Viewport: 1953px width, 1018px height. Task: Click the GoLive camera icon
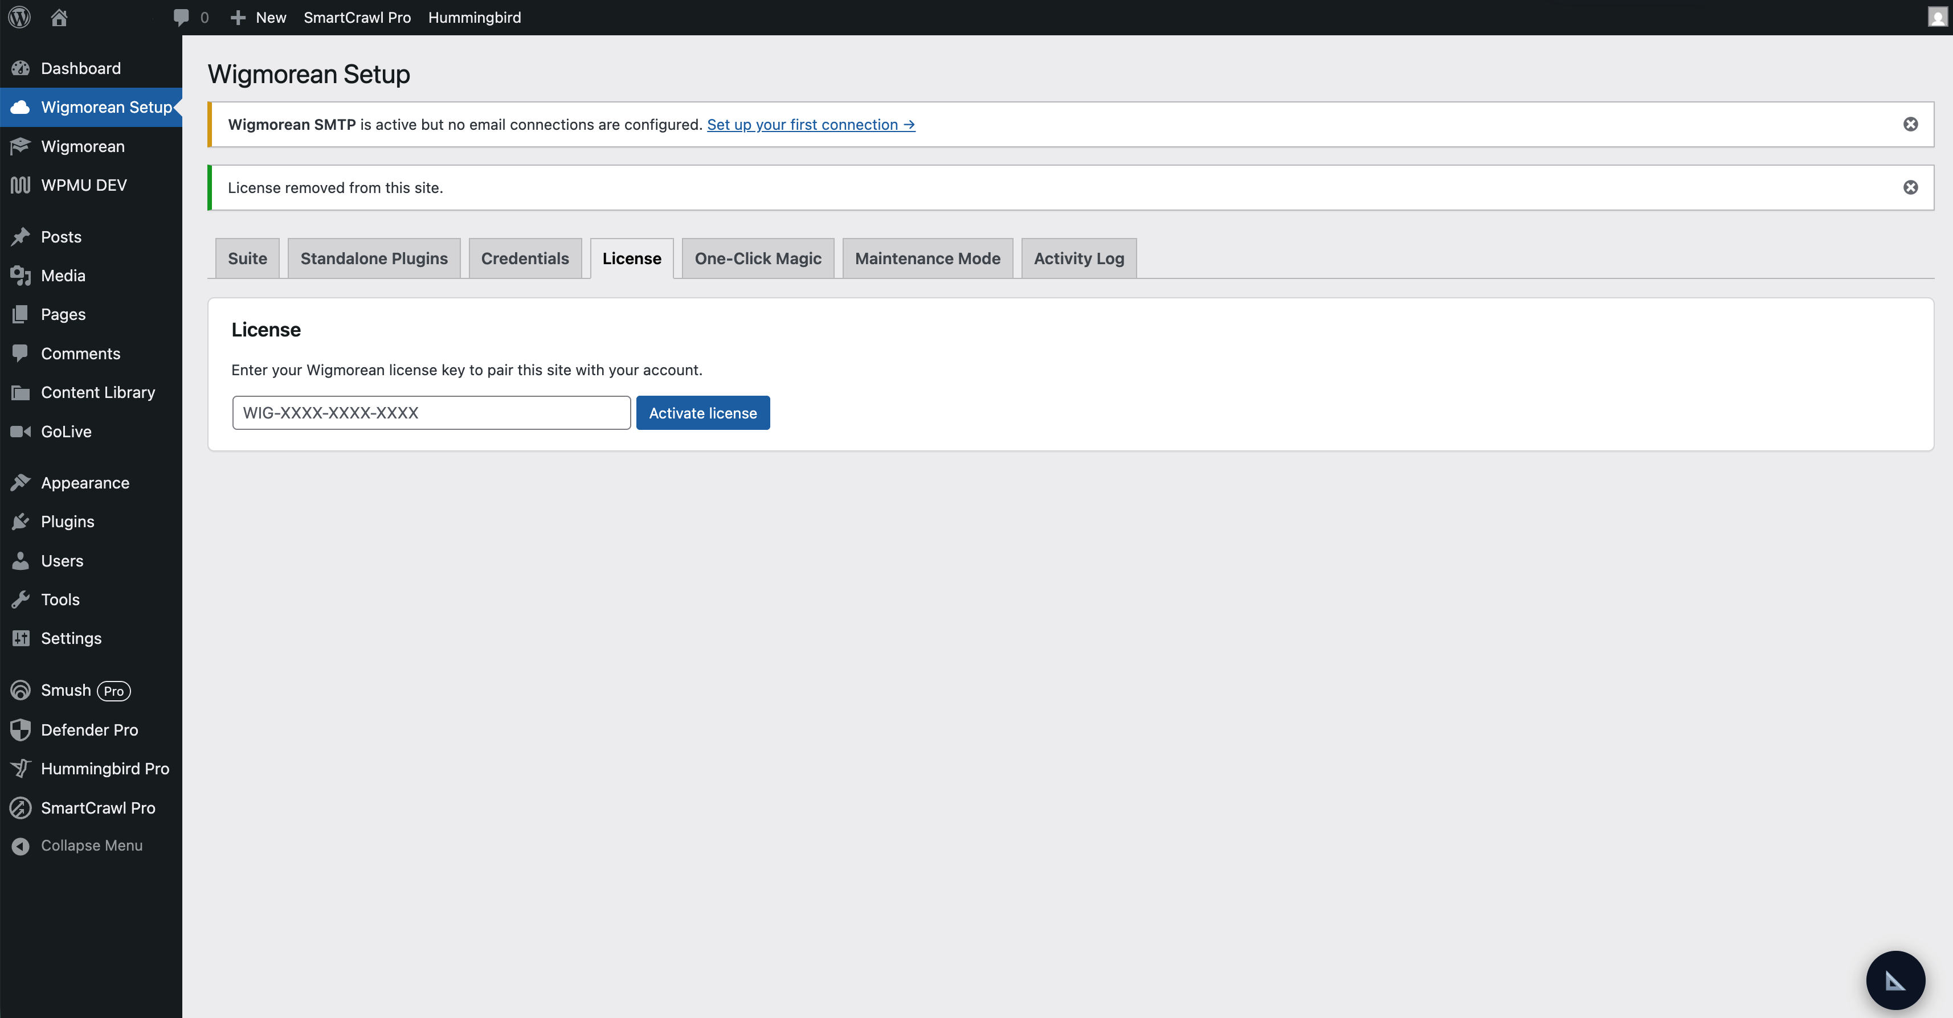coord(21,431)
